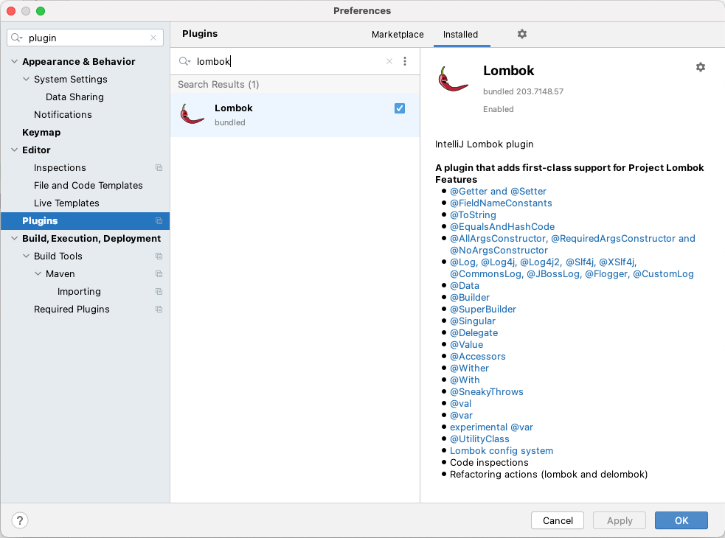Open the @Accessors link
Viewport: 725px width, 538px height.
478,357
